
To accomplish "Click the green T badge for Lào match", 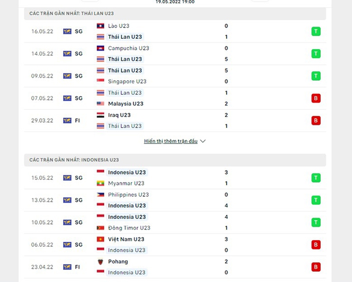I will tap(316, 32).
